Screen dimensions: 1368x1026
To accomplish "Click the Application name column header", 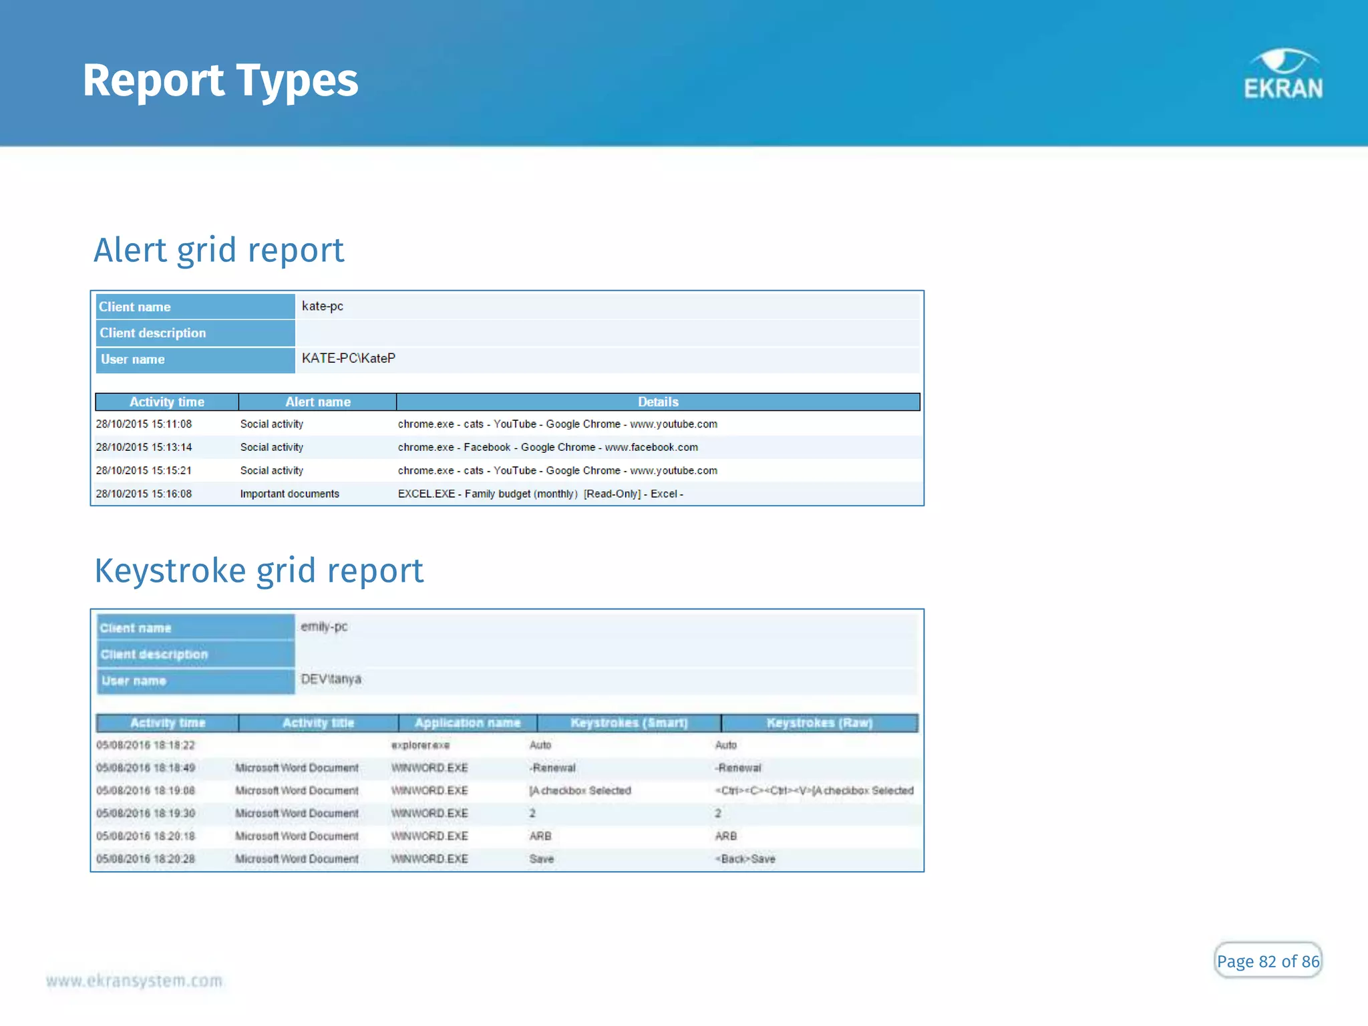I will pyautogui.click(x=468, y=723).
